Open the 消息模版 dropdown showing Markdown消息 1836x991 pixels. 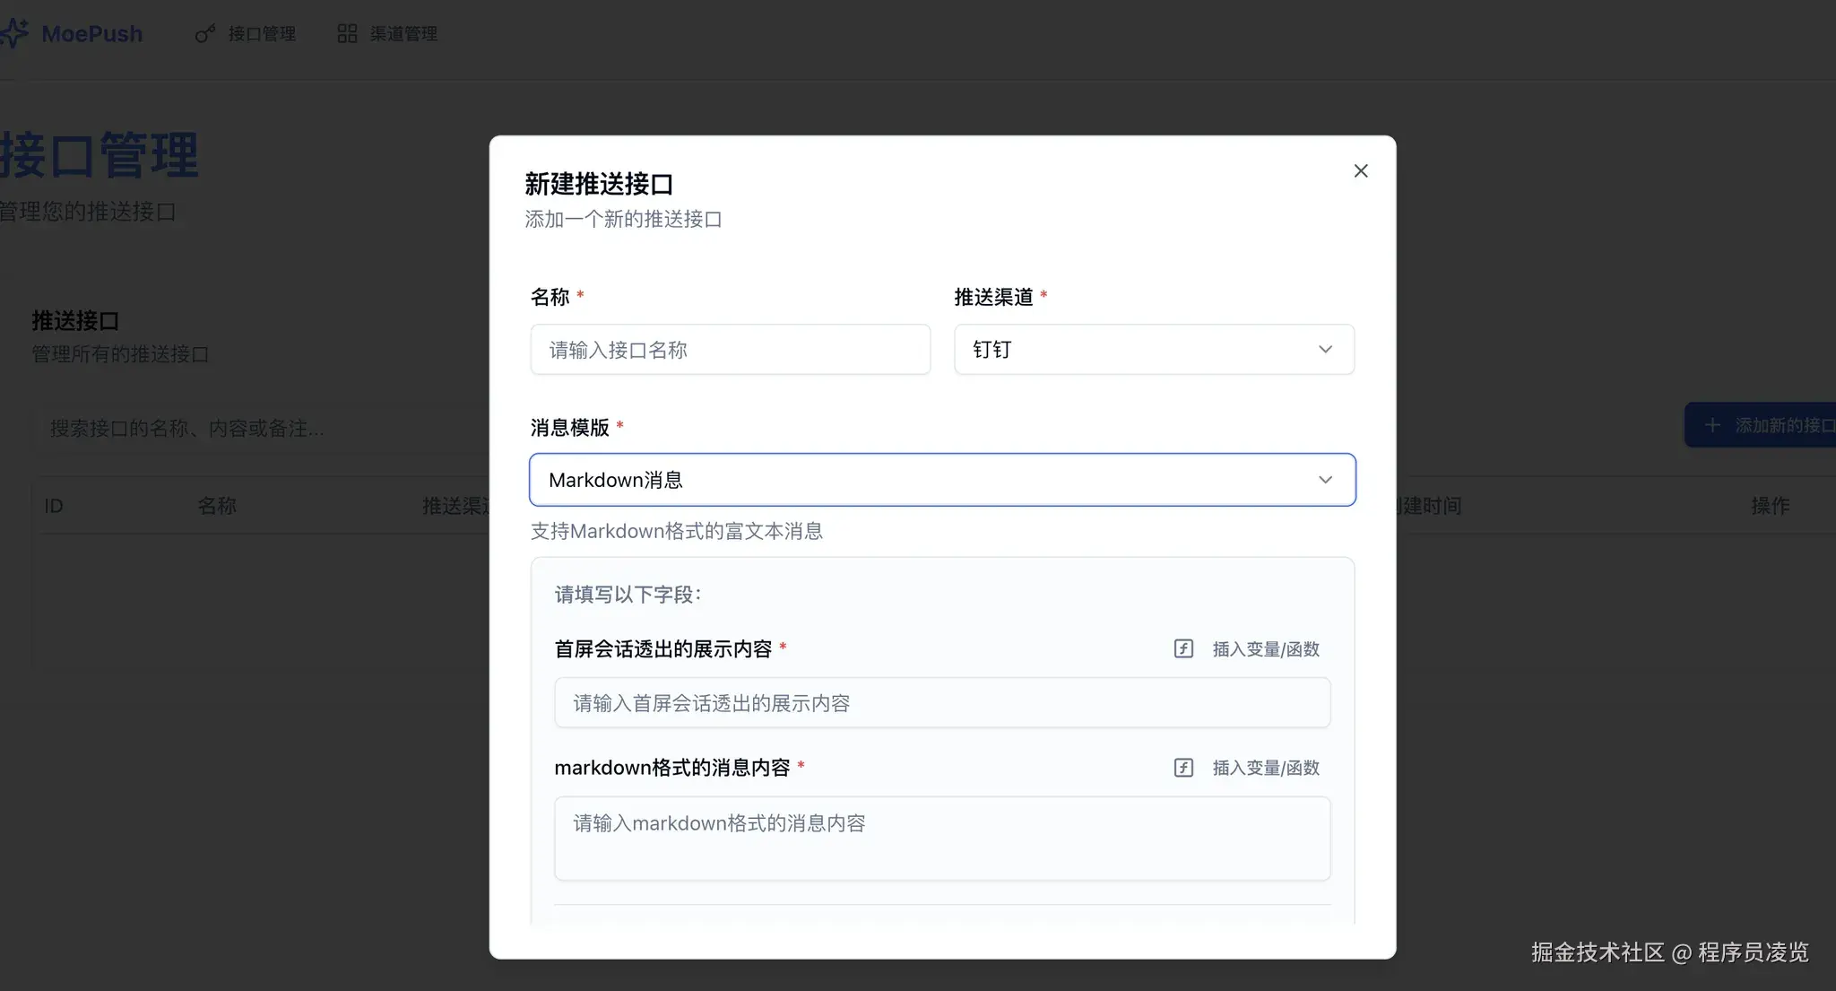(941, 480)
